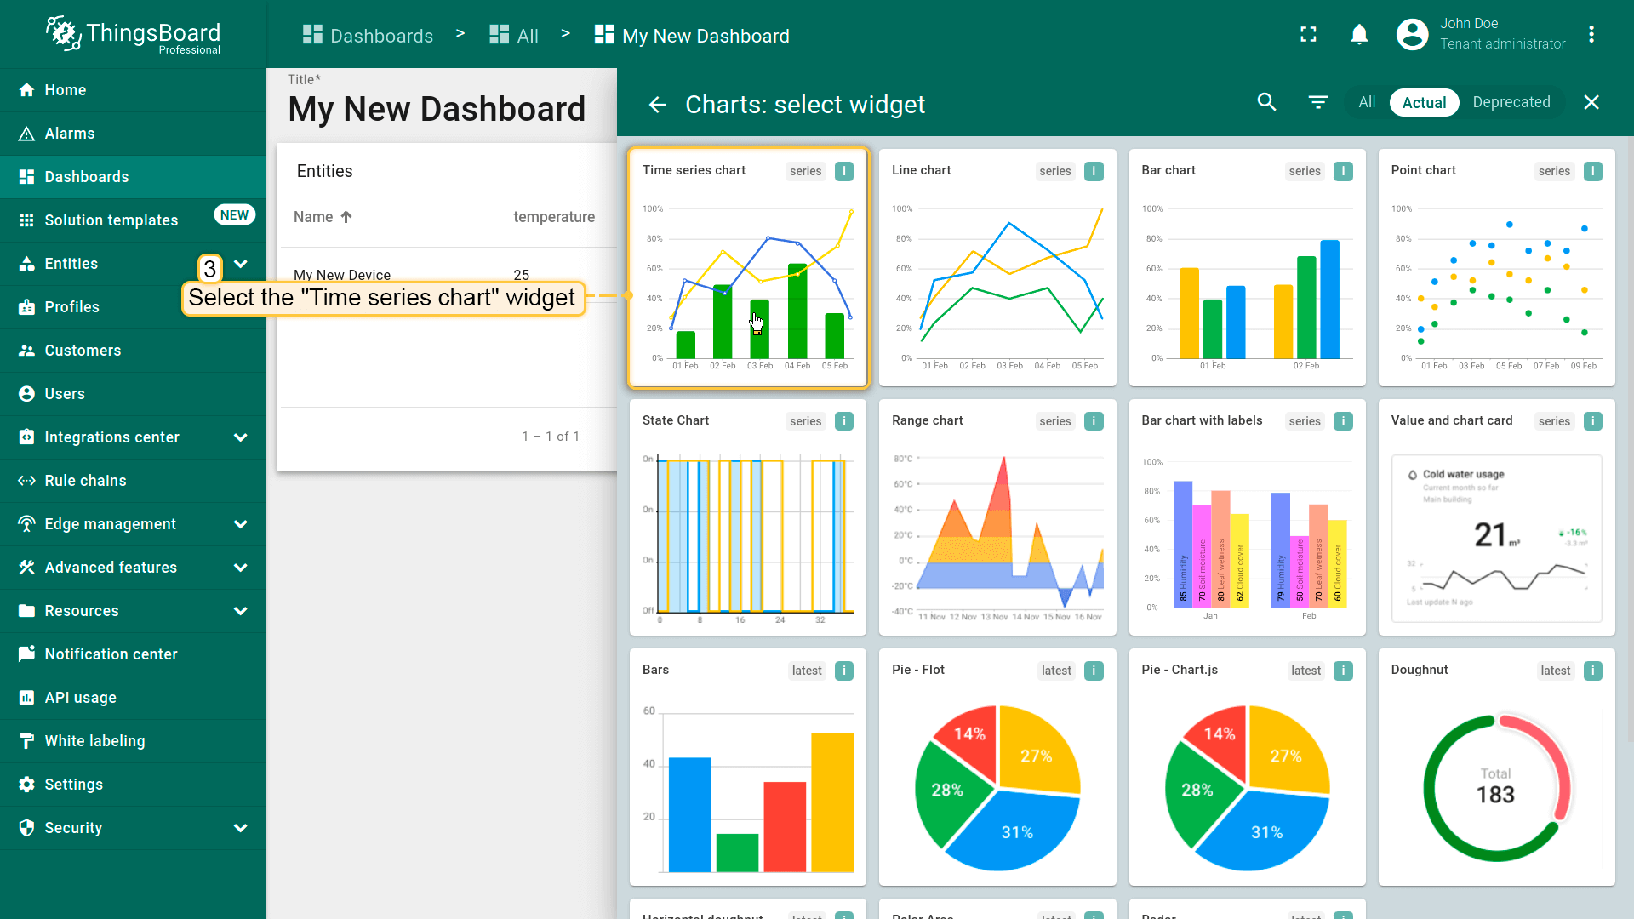The width and height of the screenshot is (1634, 919).
Task: Show info for State Chart
Action: coord(844,421)
